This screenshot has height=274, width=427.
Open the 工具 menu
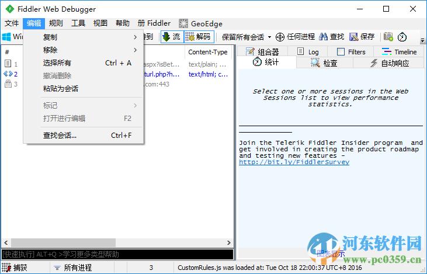pos(78,23)
